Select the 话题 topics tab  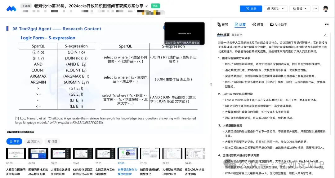(x=52, y=141)
